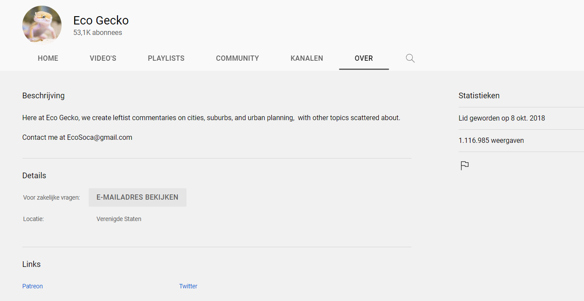Click the channel search magnifier icon

click(x=410, y=58)
